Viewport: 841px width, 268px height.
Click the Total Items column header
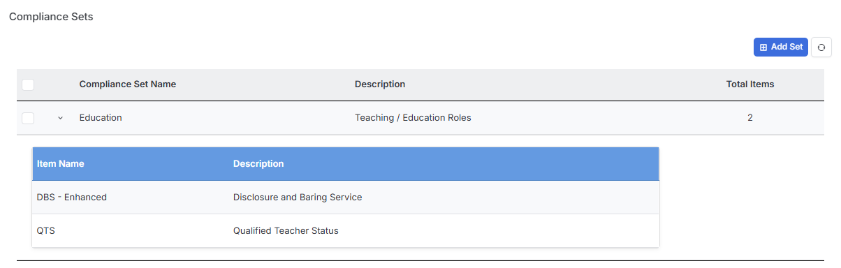click(750, 84)
